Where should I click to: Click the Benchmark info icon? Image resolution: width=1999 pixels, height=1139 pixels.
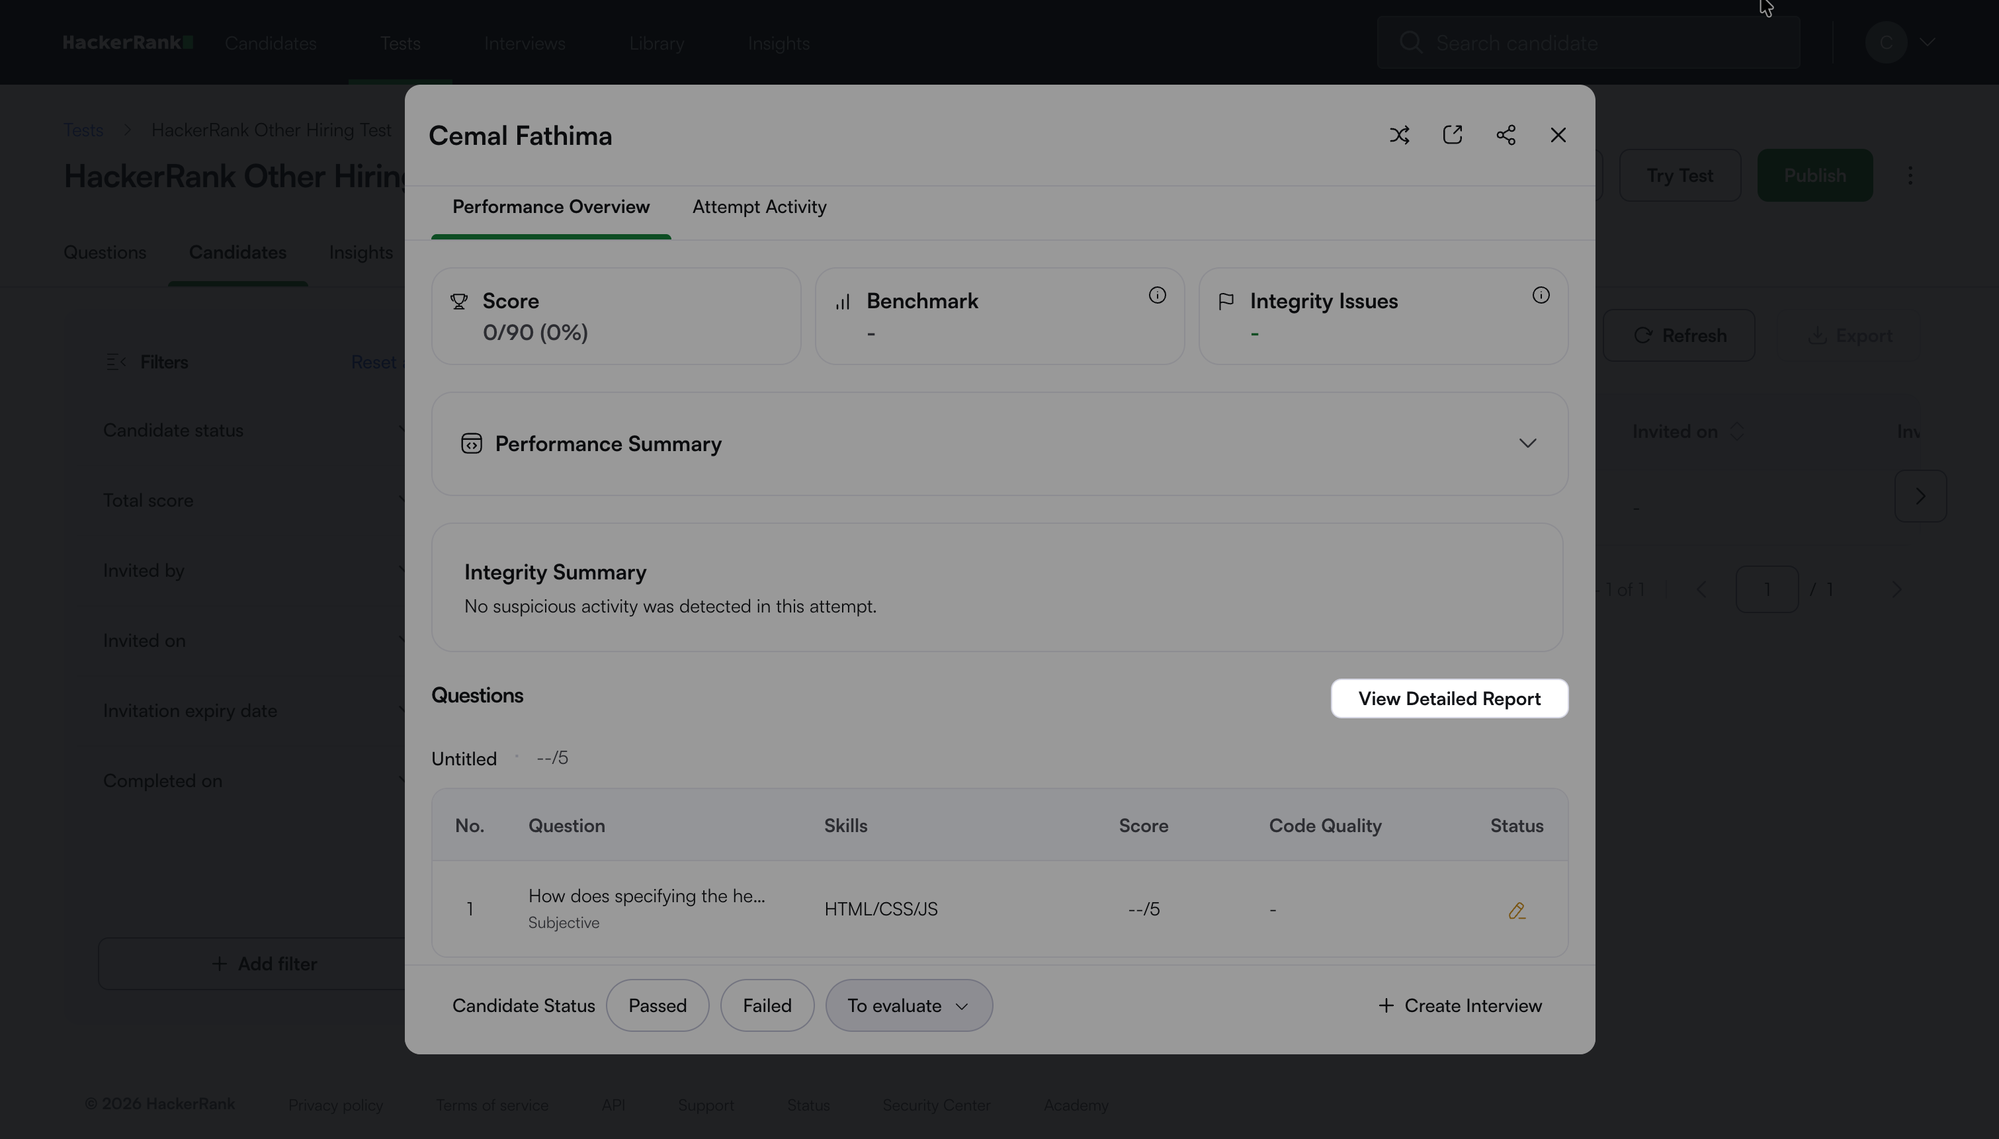[1157, 296]
